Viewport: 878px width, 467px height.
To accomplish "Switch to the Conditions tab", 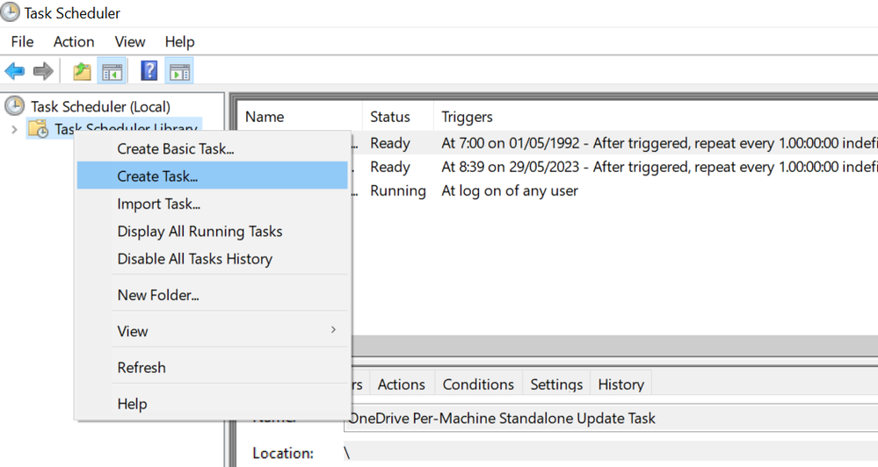I will click(478, 384).
